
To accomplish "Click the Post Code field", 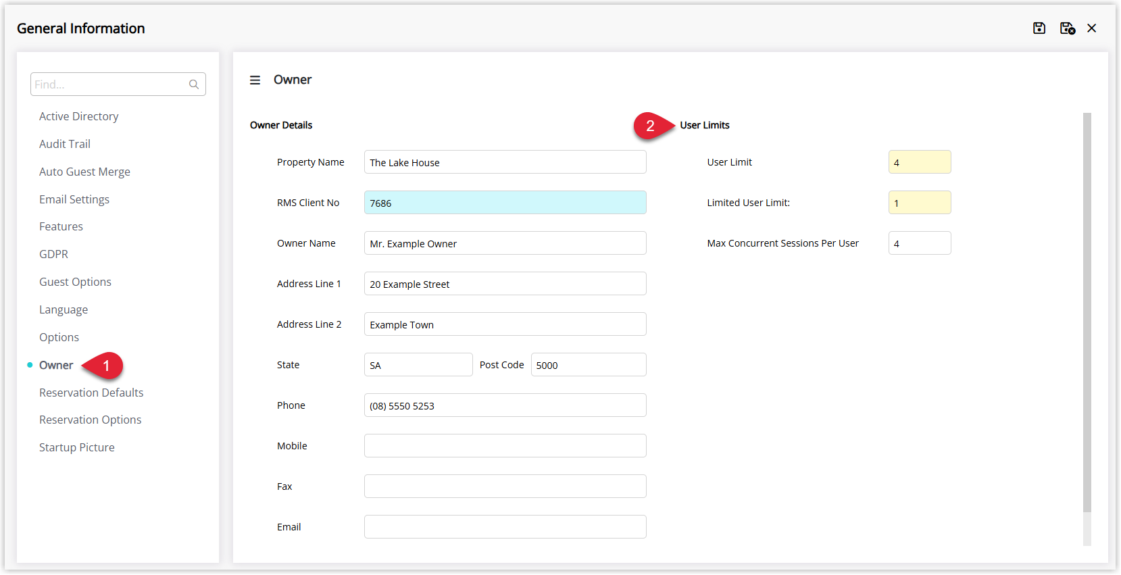I will 589,365.
